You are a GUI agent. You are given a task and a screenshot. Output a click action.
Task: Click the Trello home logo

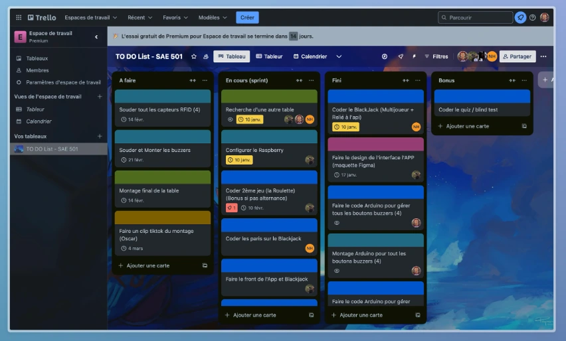[42, 17]
